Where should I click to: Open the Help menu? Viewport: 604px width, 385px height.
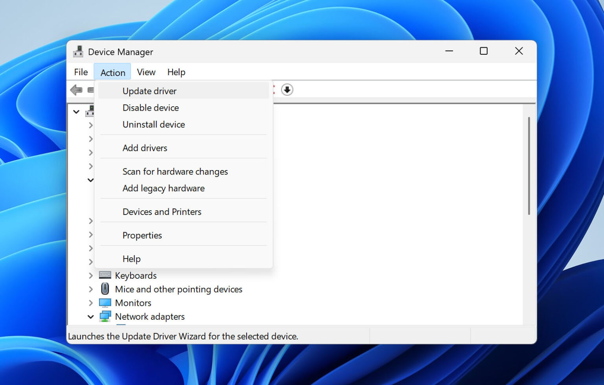tap(176, 72)
